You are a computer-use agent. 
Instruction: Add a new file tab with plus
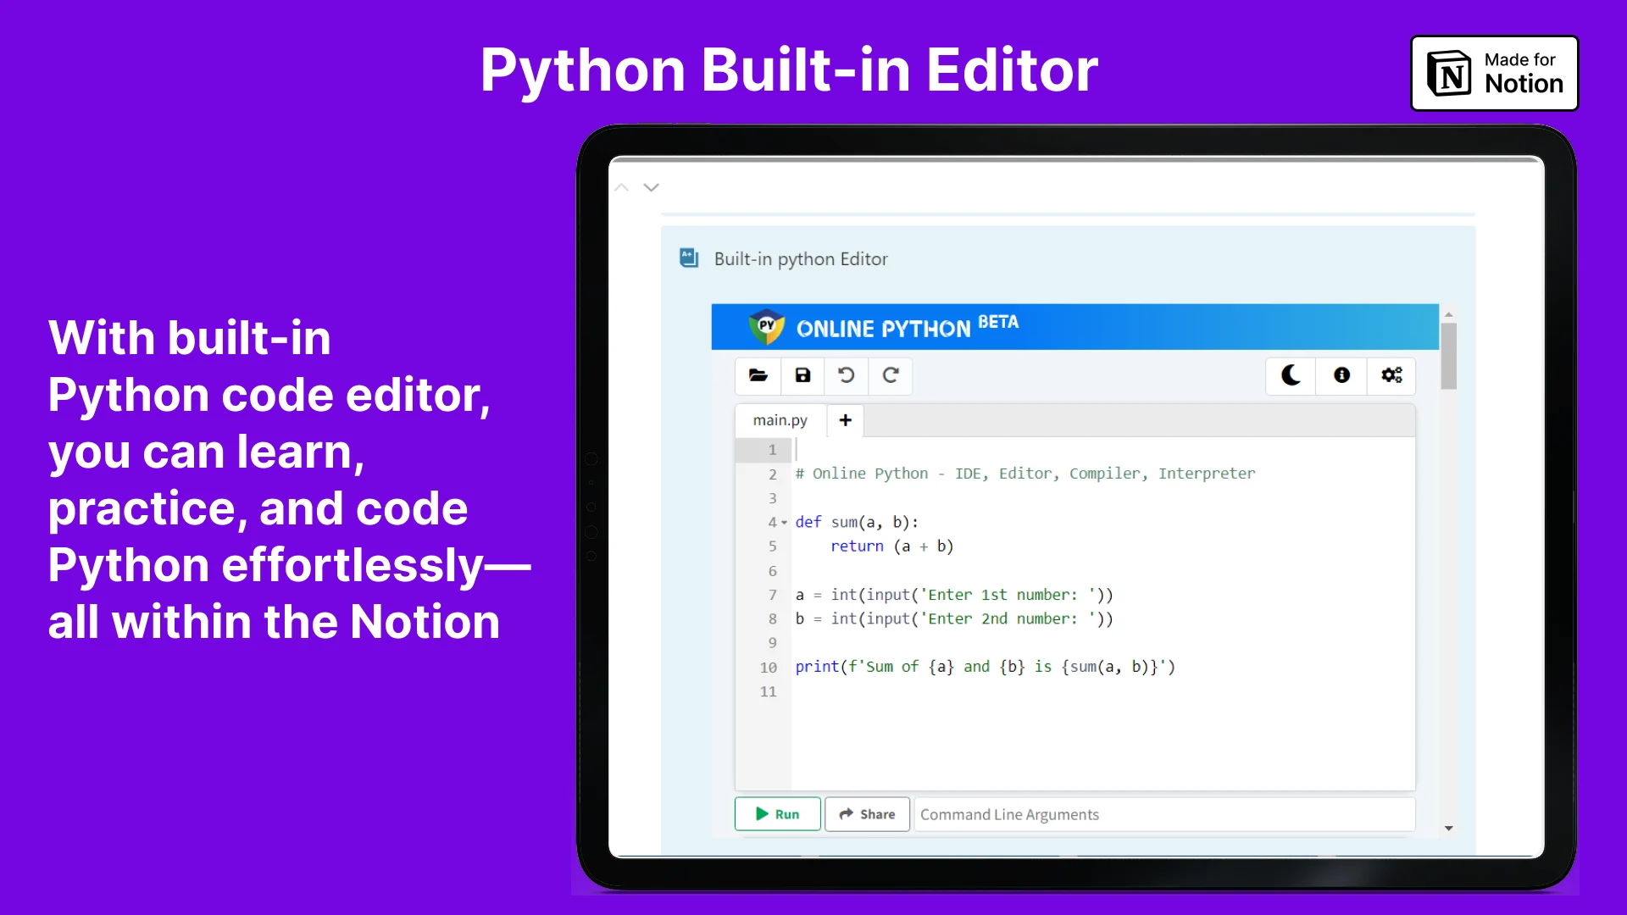[x=845, y=420]
